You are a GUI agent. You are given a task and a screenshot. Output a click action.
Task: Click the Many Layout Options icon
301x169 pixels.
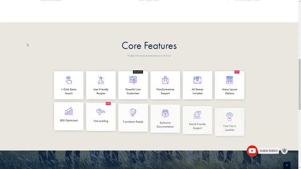coord(230,80)
